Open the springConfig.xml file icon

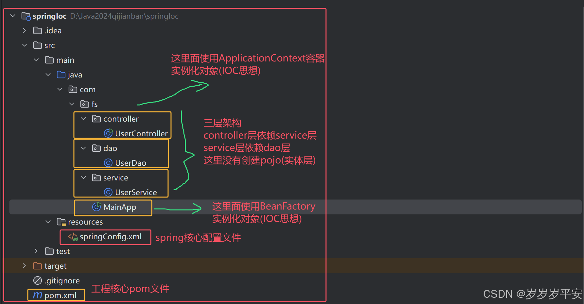(72, 237)
